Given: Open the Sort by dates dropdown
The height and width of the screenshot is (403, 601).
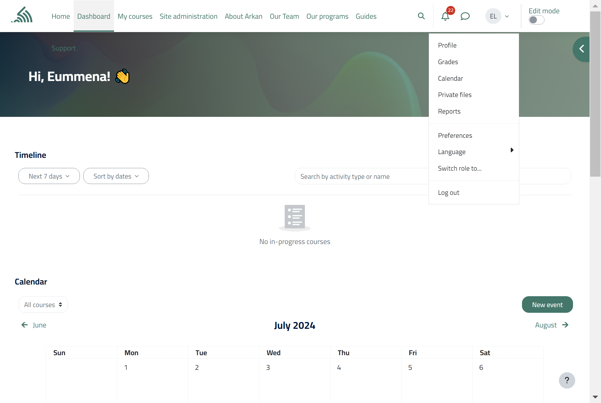Looking at the screenshot, I should tap(116, 176).
